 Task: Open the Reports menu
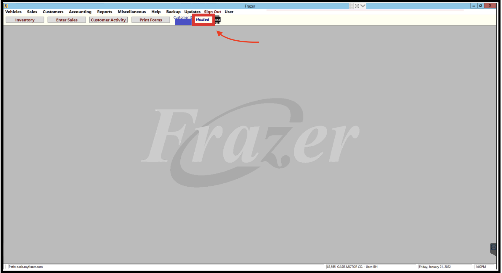coord(104,12)
